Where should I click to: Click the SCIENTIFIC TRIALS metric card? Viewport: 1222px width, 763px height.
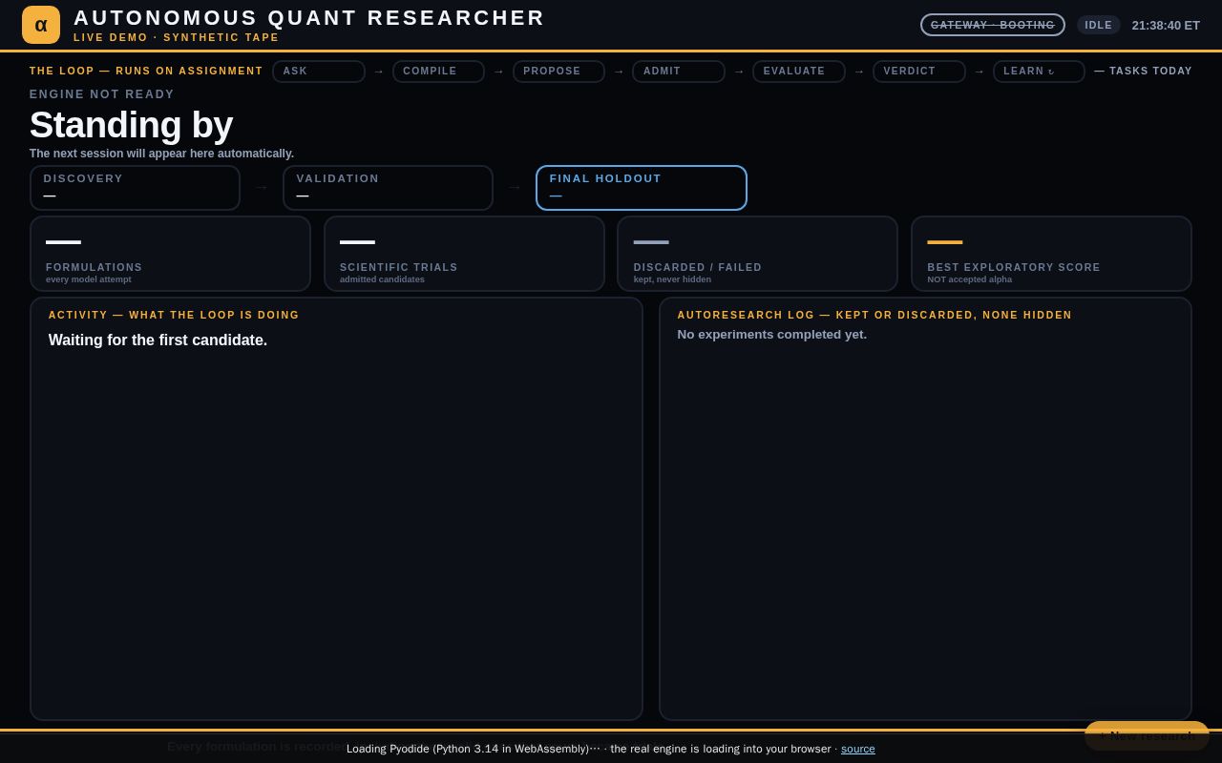[464, 254]
